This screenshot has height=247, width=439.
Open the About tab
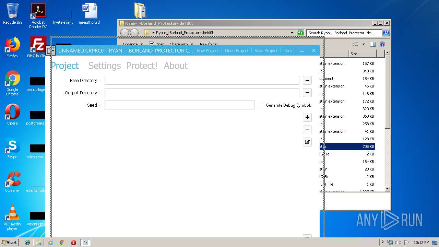176,66
